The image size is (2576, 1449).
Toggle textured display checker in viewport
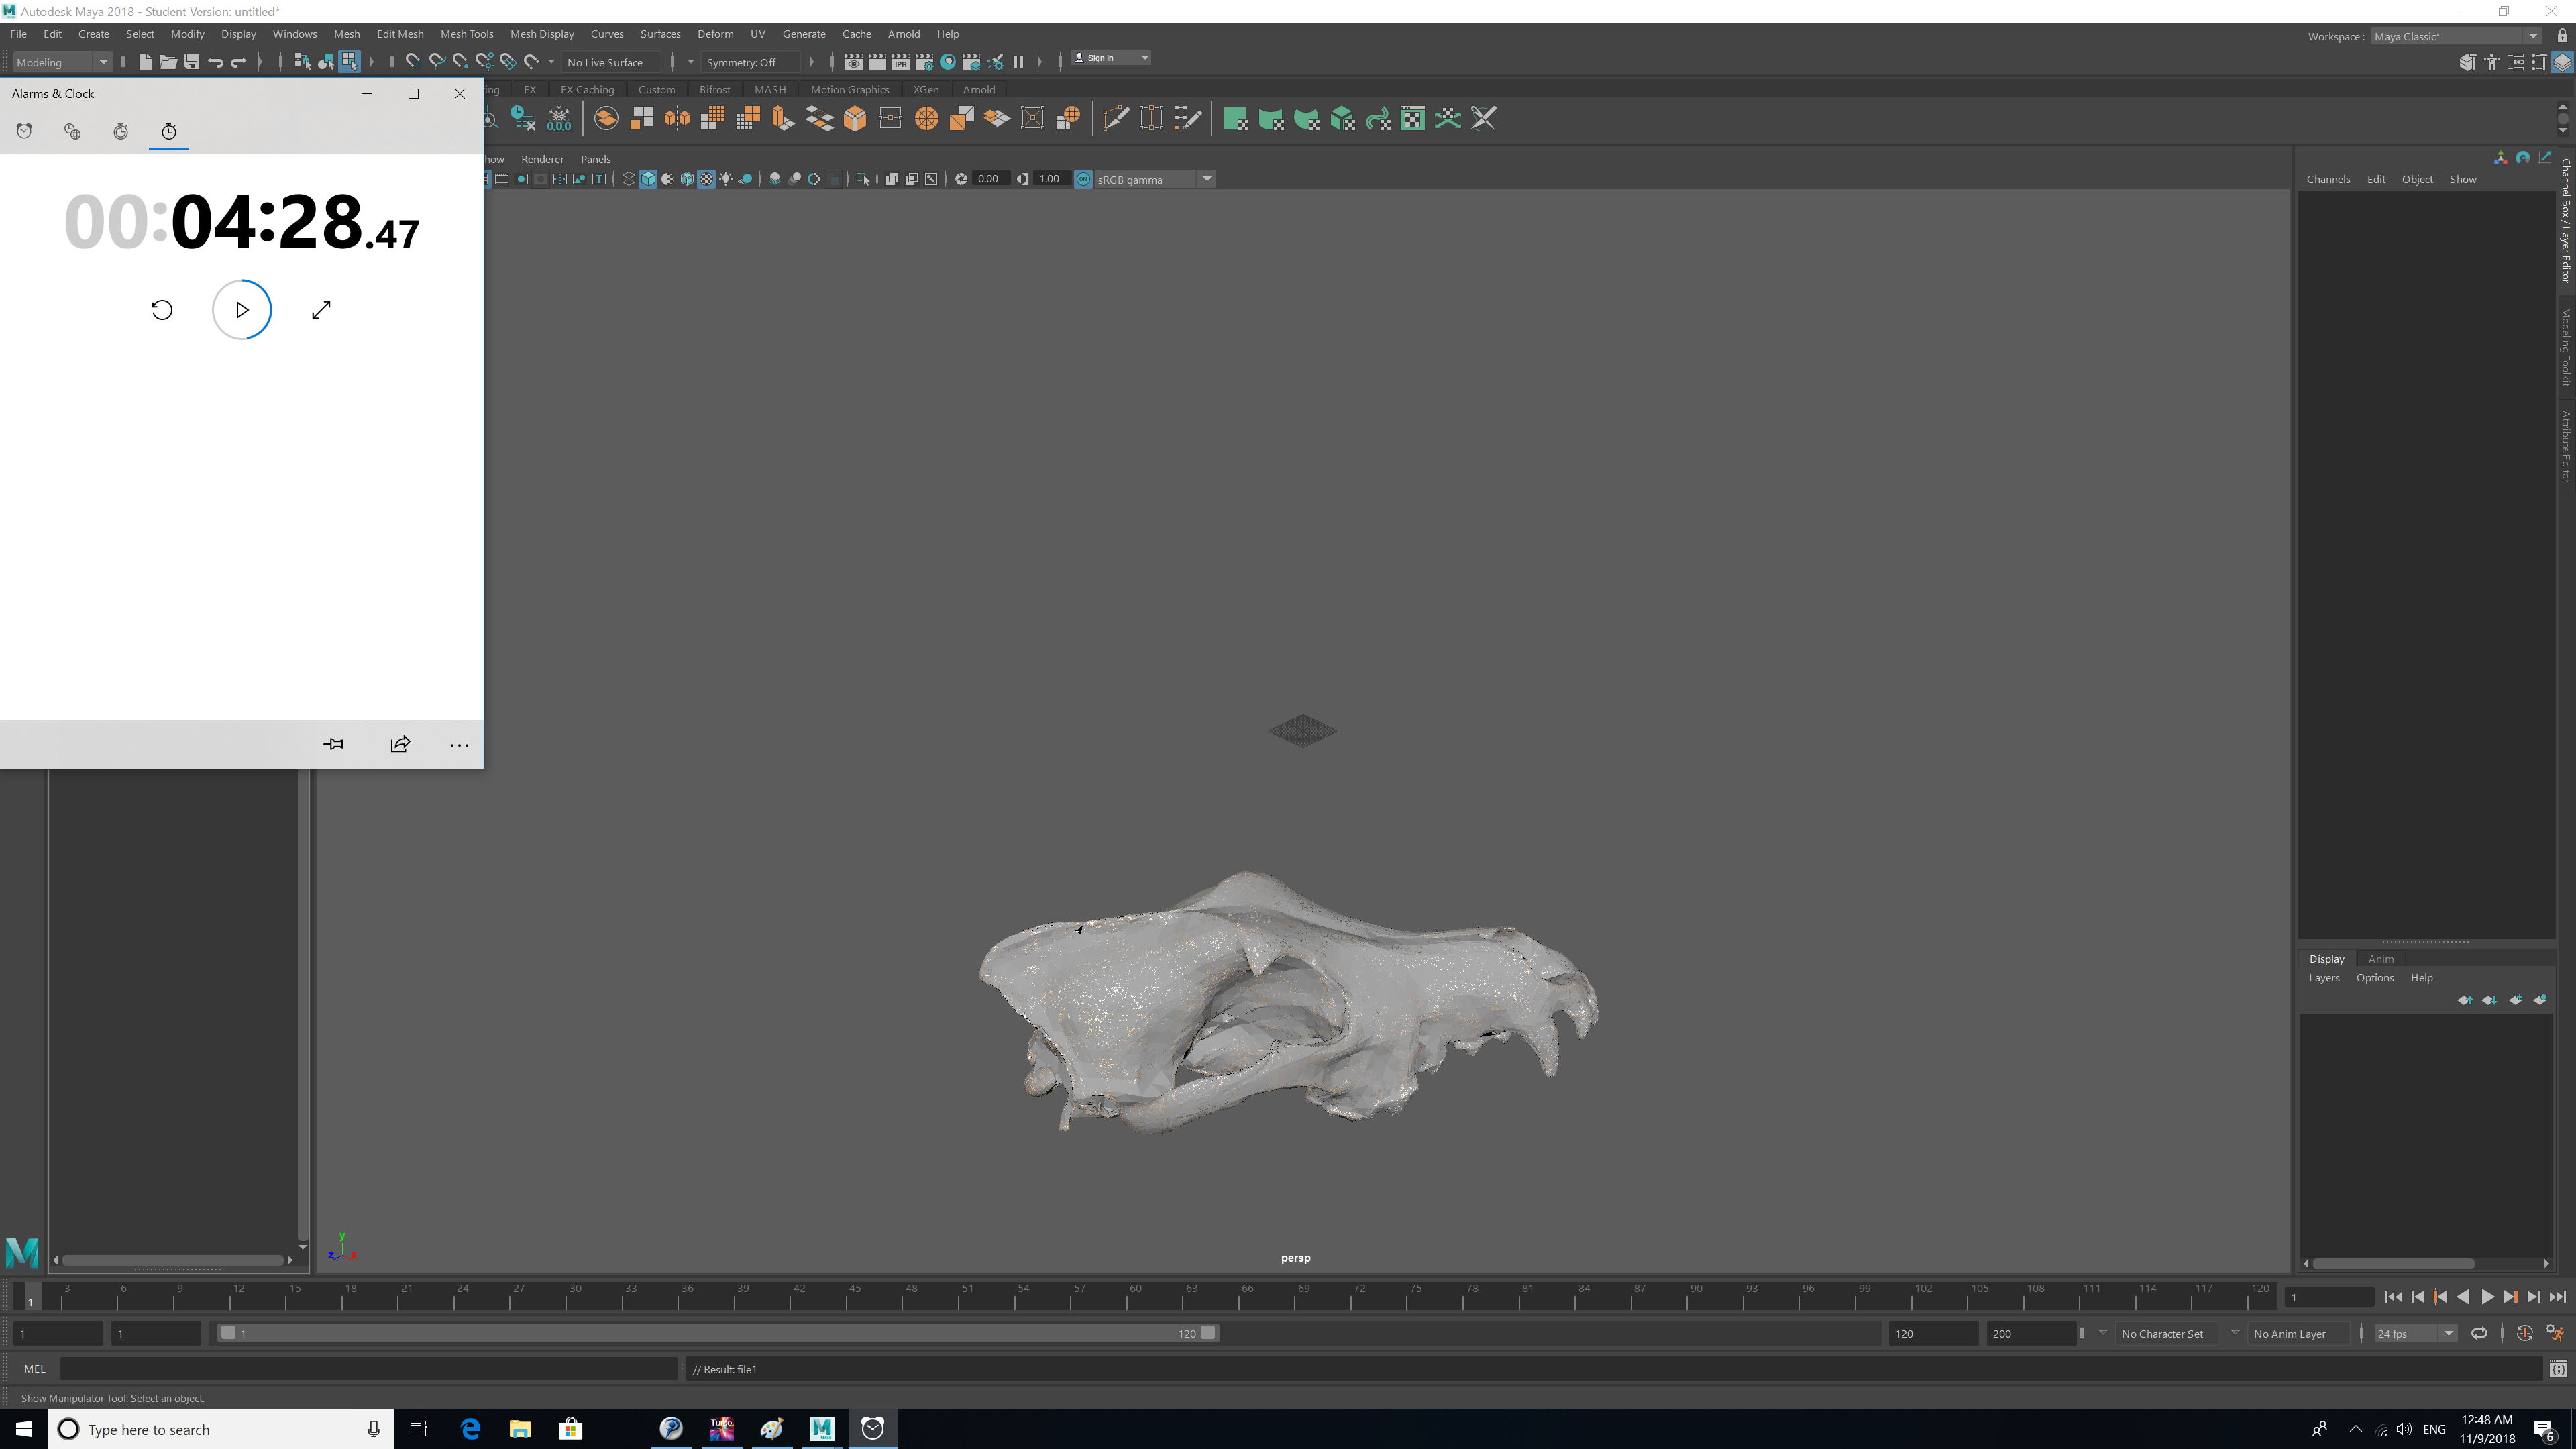click(706, 179)
